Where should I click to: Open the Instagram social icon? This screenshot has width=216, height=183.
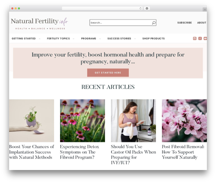195,39
